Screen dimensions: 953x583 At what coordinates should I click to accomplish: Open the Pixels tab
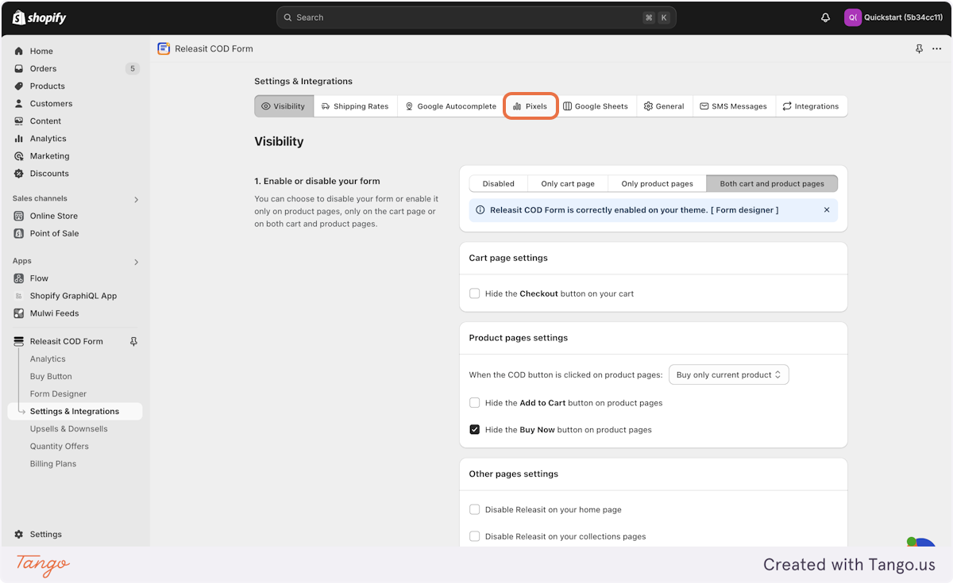pyautogui.click(x=531, y=106)
